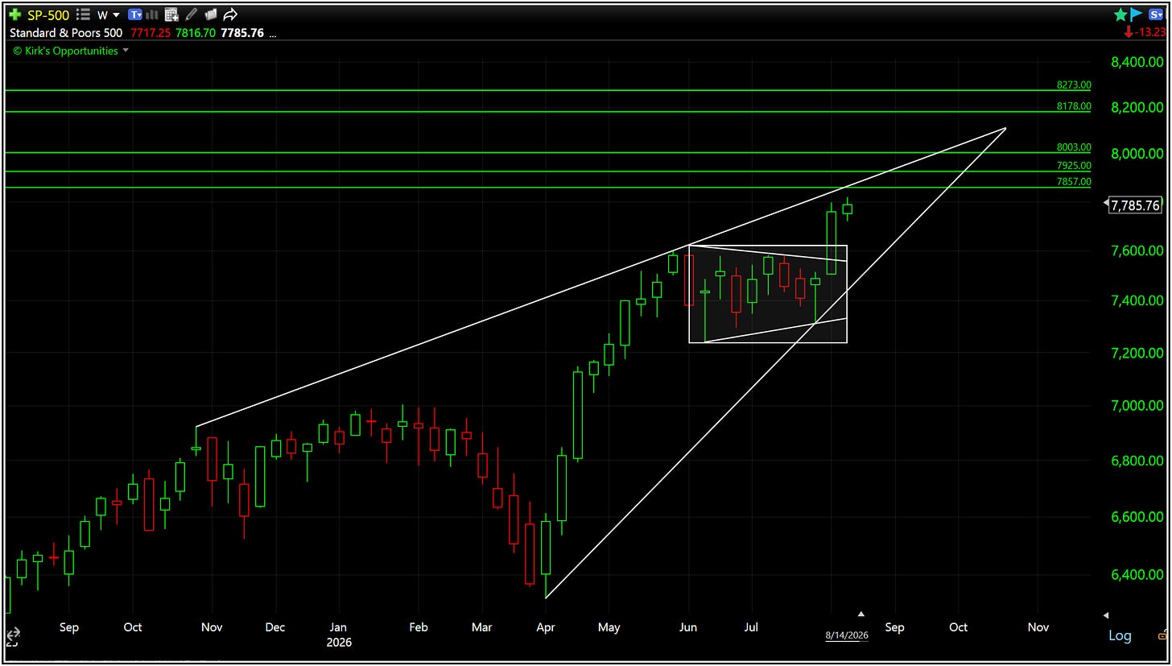Image resolution: width=1172 pixels, height=666 pixels.
Task: Open the blue T chart template dropdown
Action: [135, 14]
